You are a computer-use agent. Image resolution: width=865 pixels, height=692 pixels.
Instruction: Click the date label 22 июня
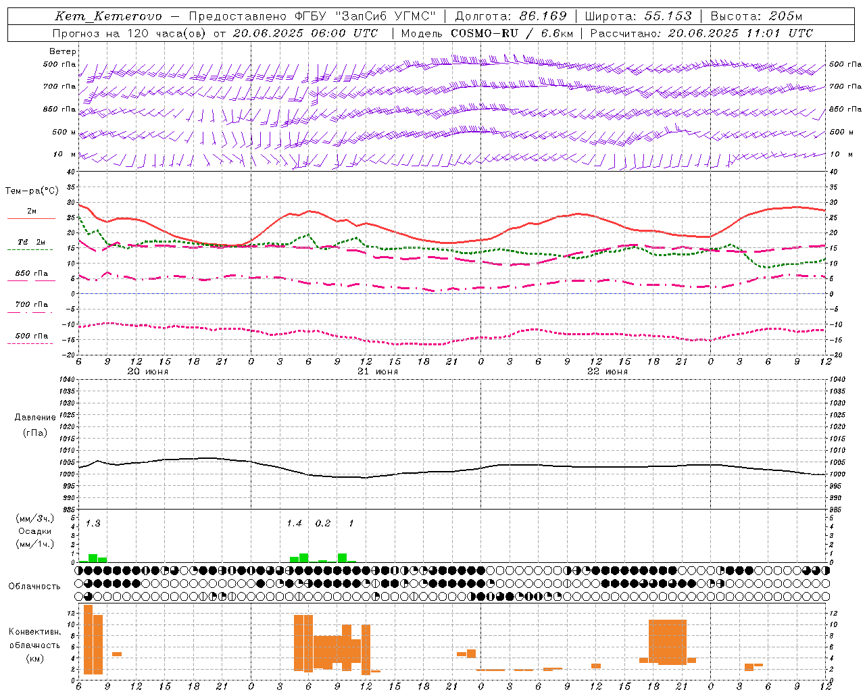(x=608, y=372)
